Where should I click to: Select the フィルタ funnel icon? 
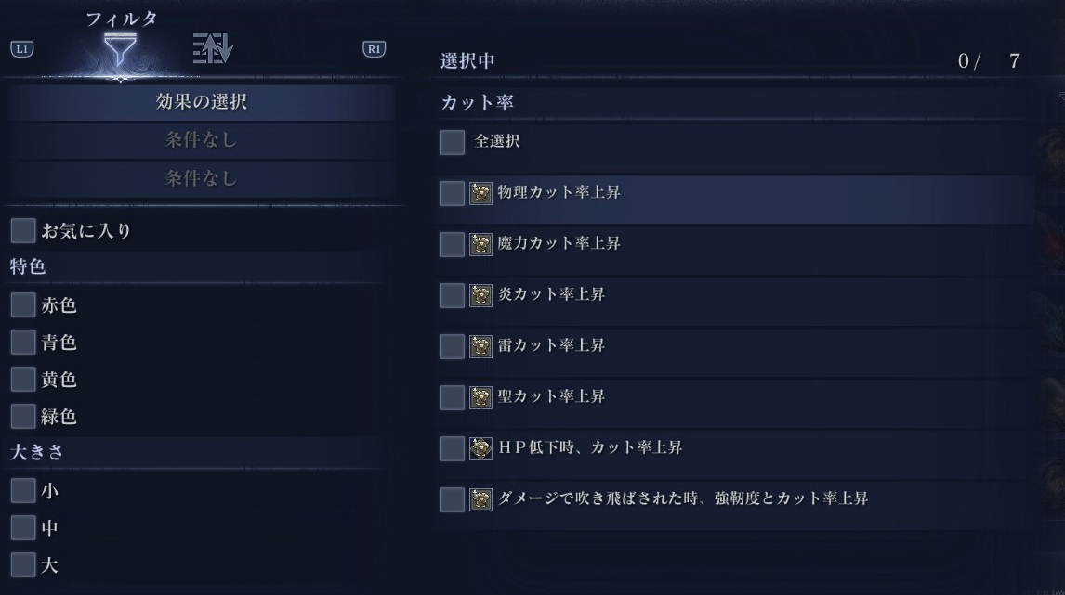120,49
